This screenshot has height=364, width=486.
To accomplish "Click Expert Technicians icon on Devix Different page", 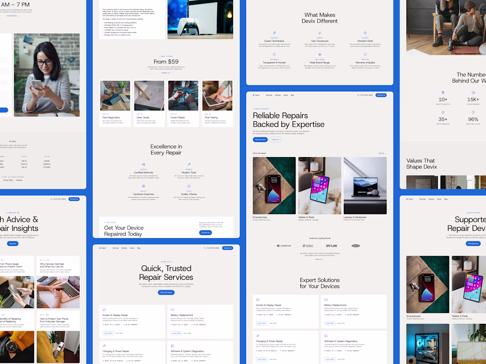I will point(274,33).
